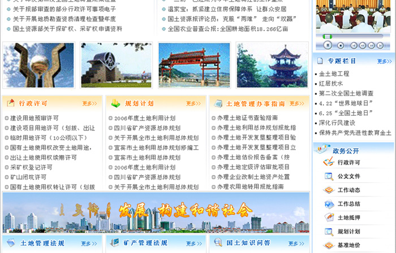Click the icon beside 工作动态
The height and width of the screenshot is (253, 396).
click(329, 190)
